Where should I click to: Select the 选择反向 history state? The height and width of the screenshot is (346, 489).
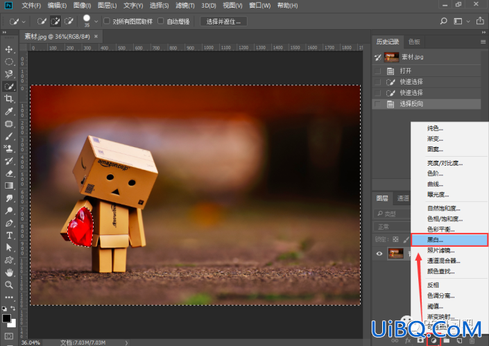[427, 104]
